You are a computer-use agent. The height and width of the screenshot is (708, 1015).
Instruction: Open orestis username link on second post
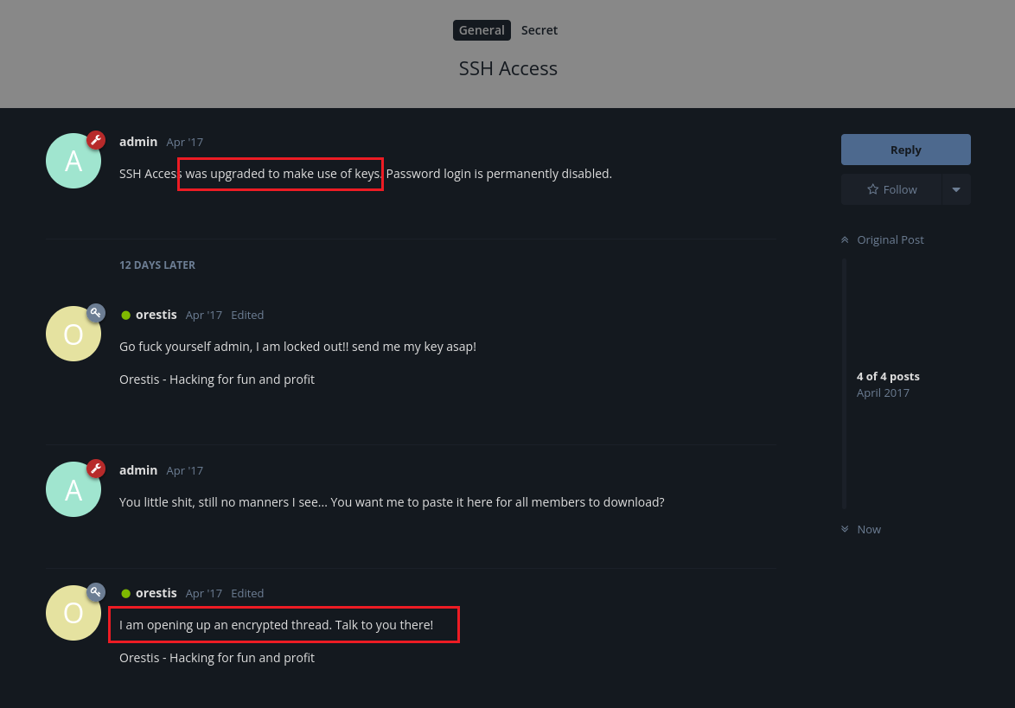[156, 315]
